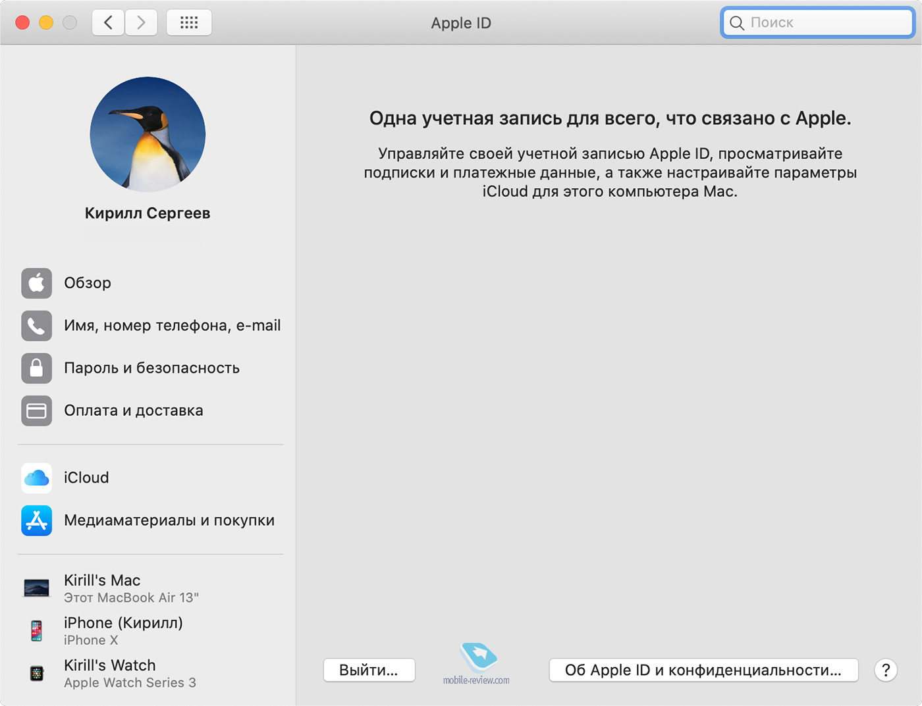Click the Apple logo Overview icon

(36, 283)
